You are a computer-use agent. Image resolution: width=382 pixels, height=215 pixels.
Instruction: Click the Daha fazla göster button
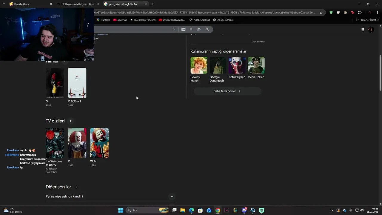pos(227,91)
